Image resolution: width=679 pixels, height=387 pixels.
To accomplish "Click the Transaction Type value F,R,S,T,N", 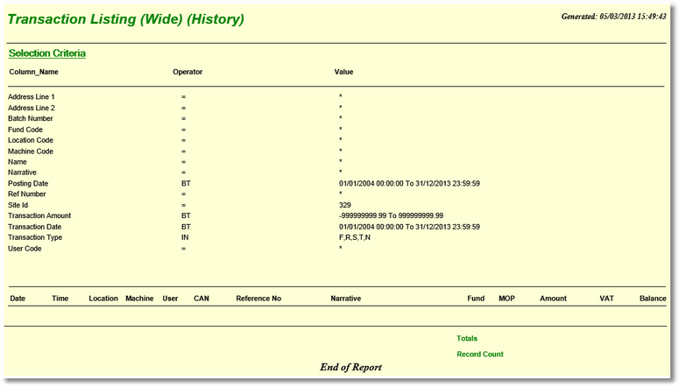I will pyautogui.click(x=355, y=237).
